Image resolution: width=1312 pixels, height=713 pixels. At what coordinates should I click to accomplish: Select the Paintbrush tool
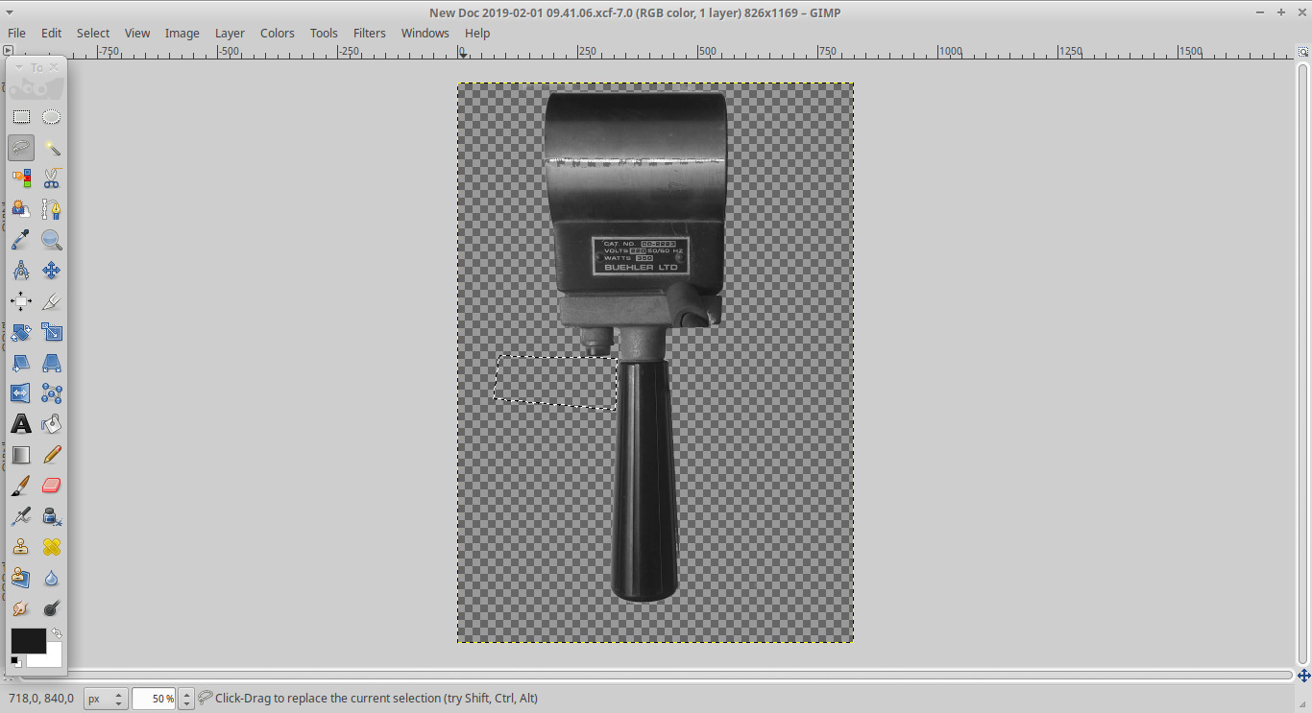(x=21, y=486)
